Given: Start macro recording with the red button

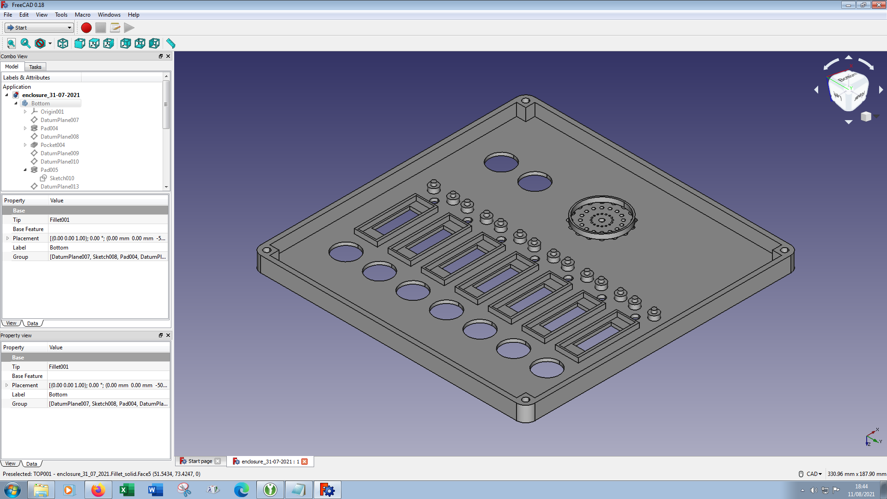Looking at the screenshot, I should click(86, 28).
